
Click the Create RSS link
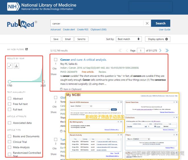[x=83, y=30]
